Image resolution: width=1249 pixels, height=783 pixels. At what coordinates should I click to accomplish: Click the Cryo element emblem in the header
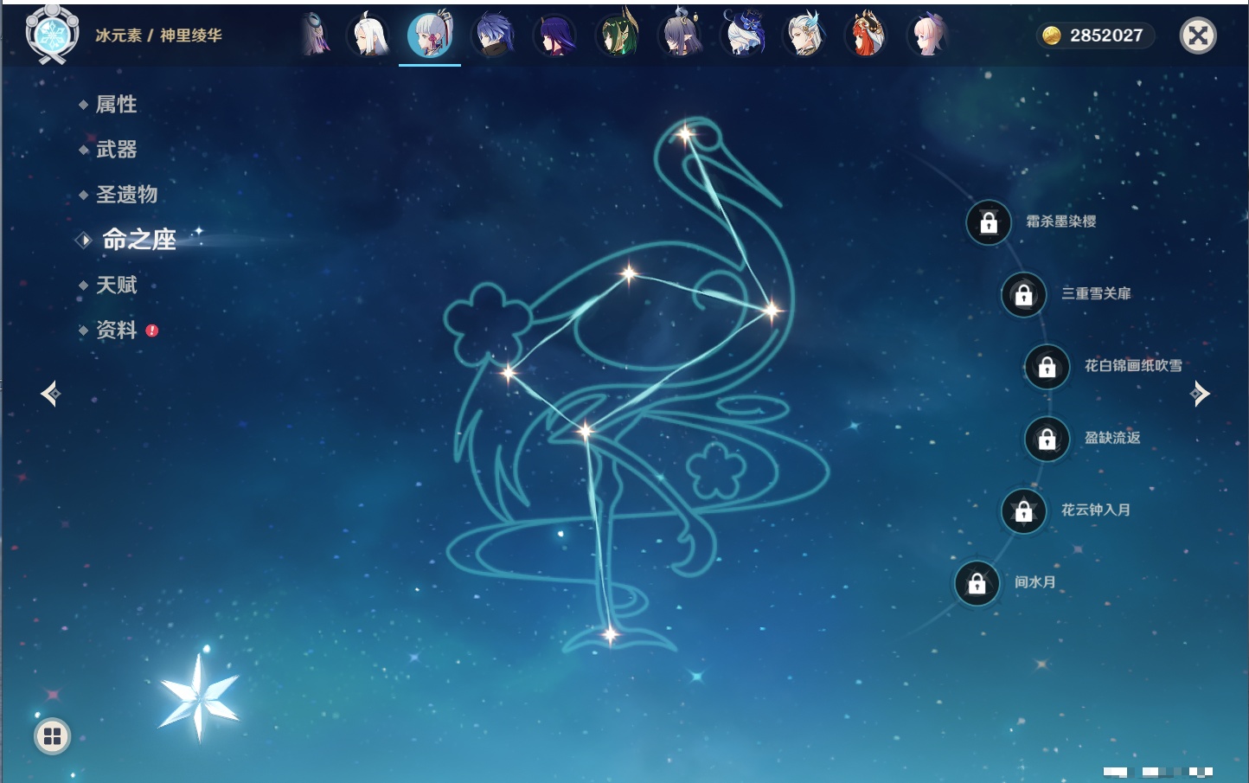click(52, 35)
